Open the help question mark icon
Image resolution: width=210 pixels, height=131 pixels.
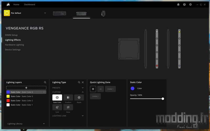(x=184, y=4)
